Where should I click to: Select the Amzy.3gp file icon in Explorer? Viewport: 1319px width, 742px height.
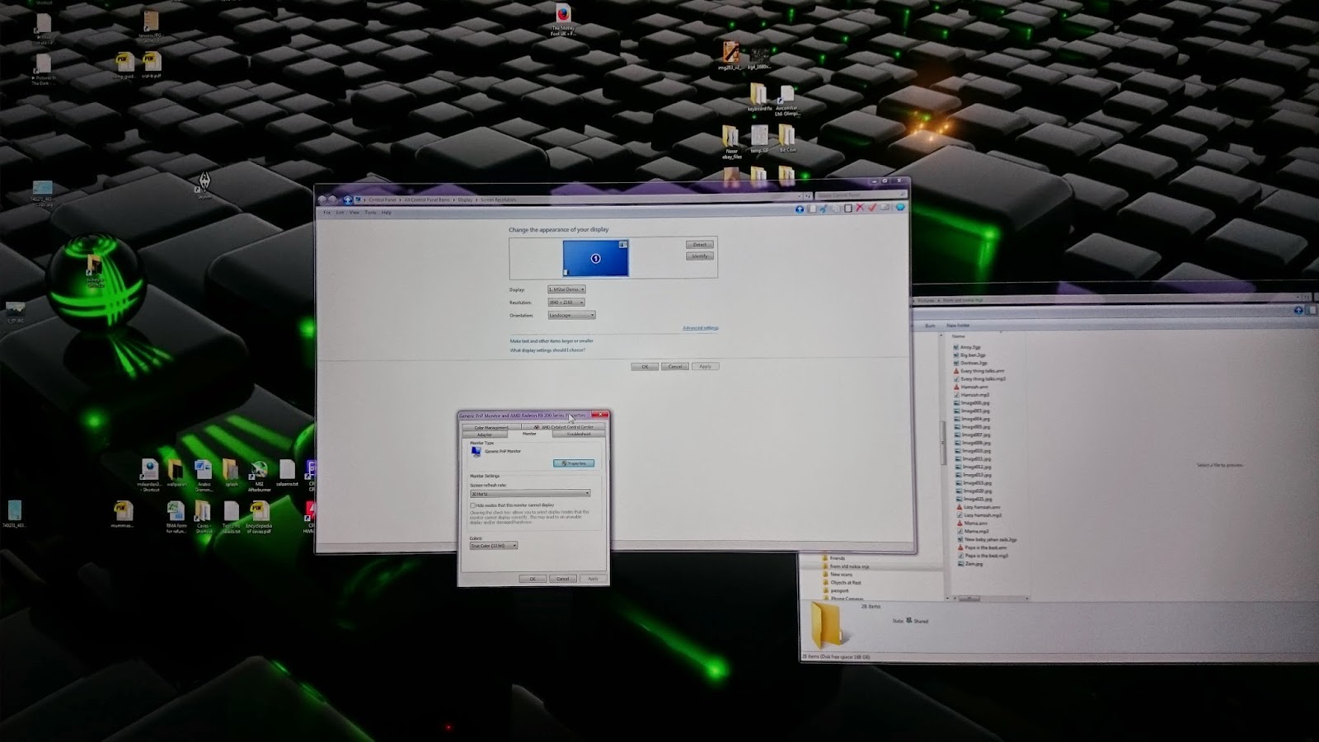(956, 347)
